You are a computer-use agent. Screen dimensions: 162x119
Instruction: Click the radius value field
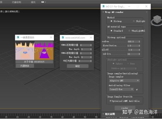[x=133, y=41]
